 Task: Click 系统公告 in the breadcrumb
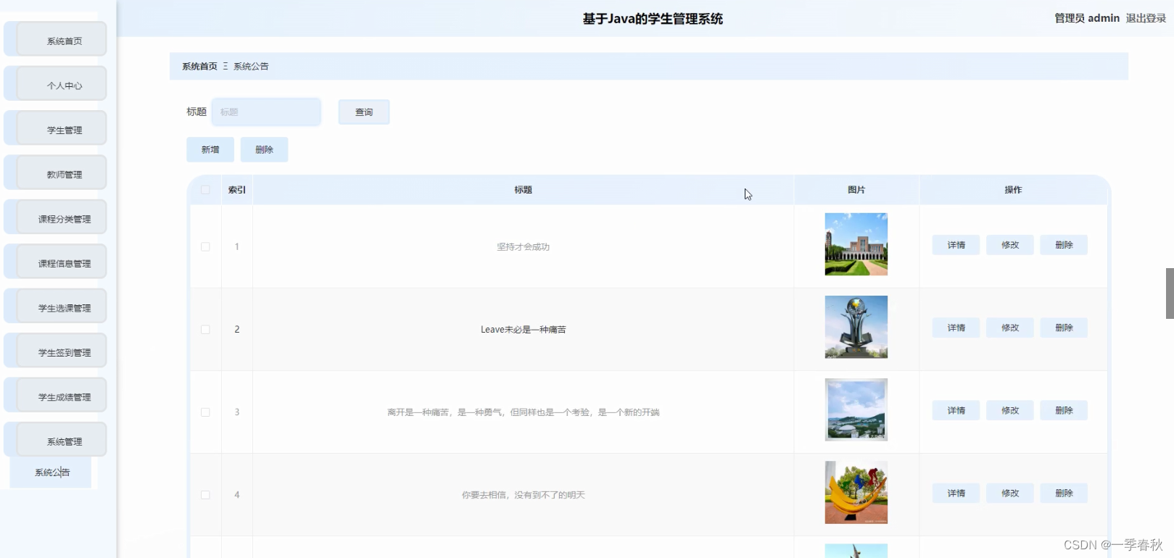251,66
